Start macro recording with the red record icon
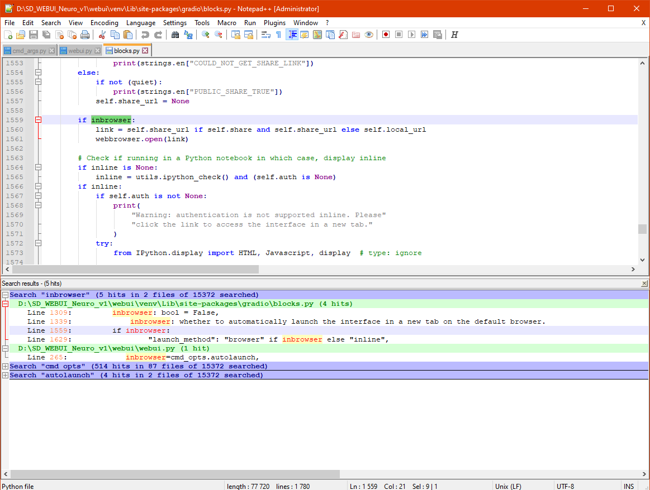Screen dimensions: 650x490 [386, 35]
